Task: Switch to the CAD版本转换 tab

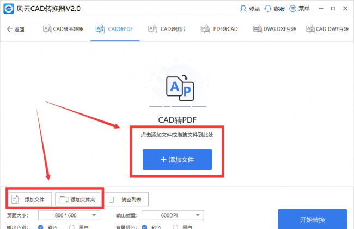Action: click(x=63, y=29)
